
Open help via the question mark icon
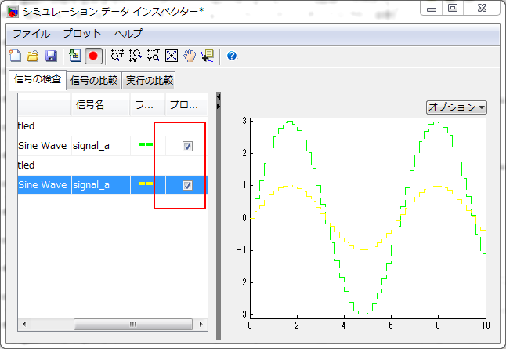tap(232, 56)
